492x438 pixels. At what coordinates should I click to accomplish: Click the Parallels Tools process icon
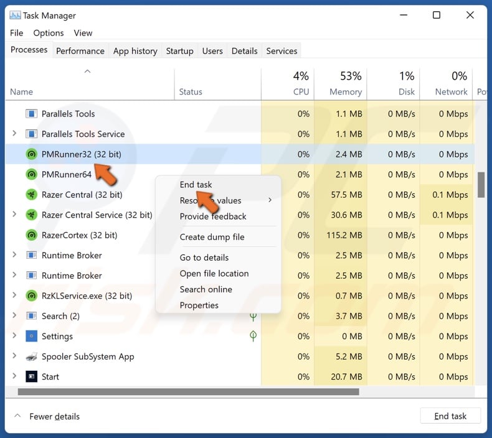tap(31, 113)
